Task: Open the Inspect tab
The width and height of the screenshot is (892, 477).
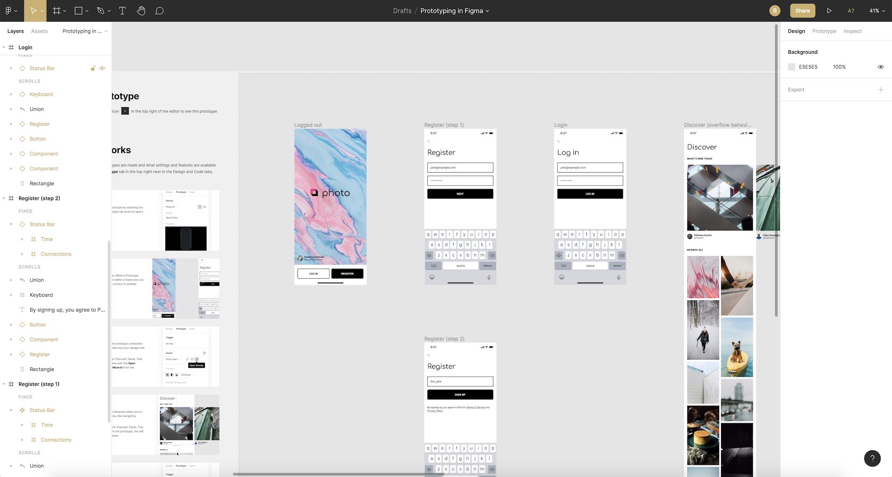Action: pos(853,31)
